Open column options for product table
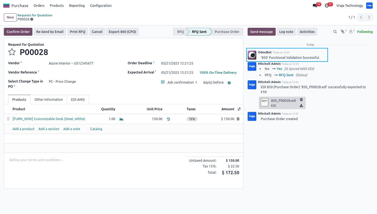Viewport: 377px width, 214px height. [239, 109]
